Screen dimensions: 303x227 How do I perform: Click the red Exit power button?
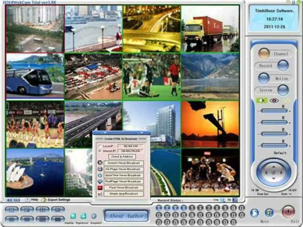click(288, 212)
